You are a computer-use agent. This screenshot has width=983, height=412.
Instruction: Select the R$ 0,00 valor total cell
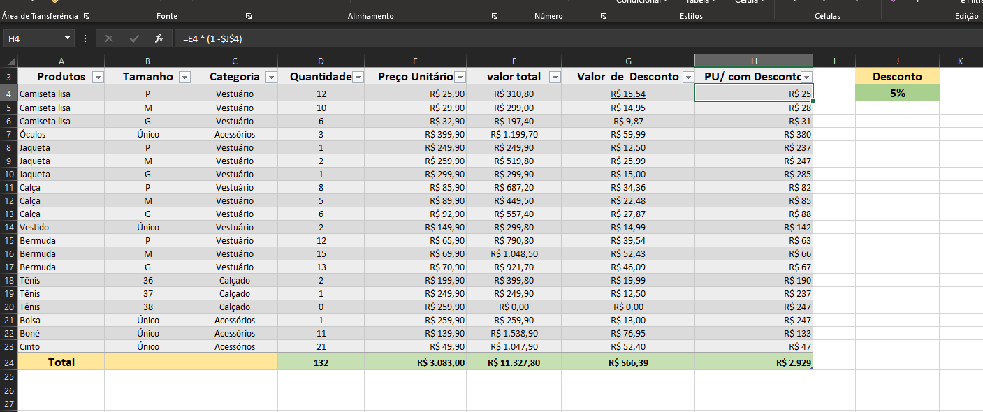(514, 307)
